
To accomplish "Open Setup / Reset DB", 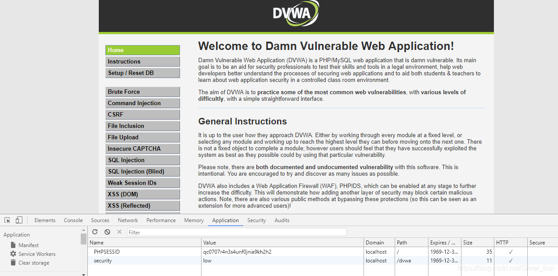I will 143,73.
